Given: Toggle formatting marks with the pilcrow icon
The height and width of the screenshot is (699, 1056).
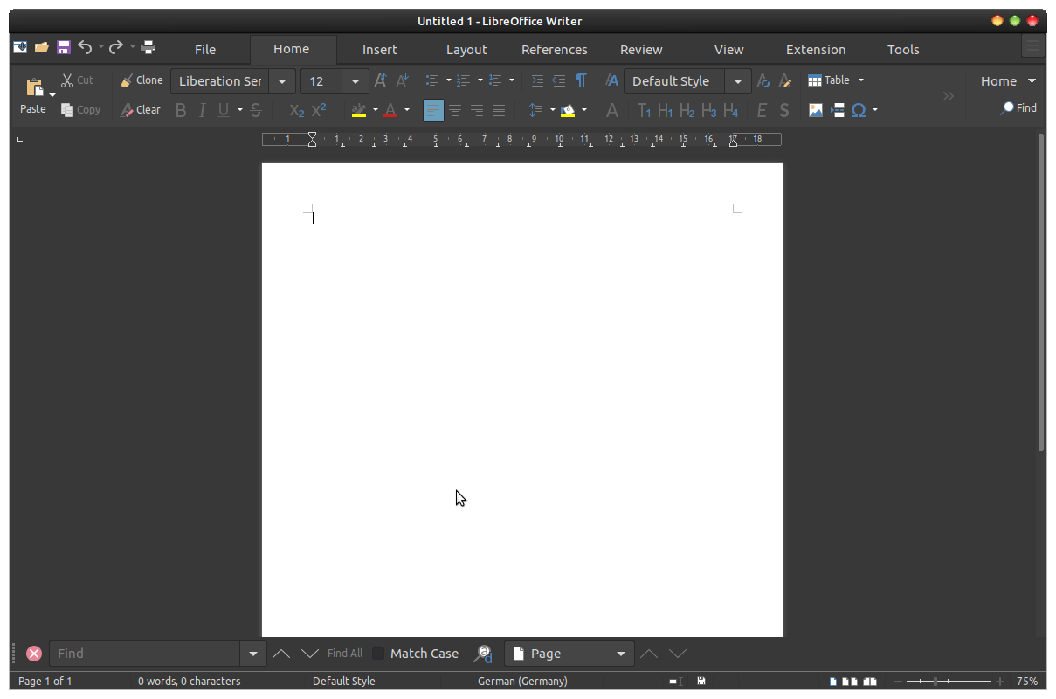Looking at the screenshot, I should pyautogui.click(x=581, y=80).
